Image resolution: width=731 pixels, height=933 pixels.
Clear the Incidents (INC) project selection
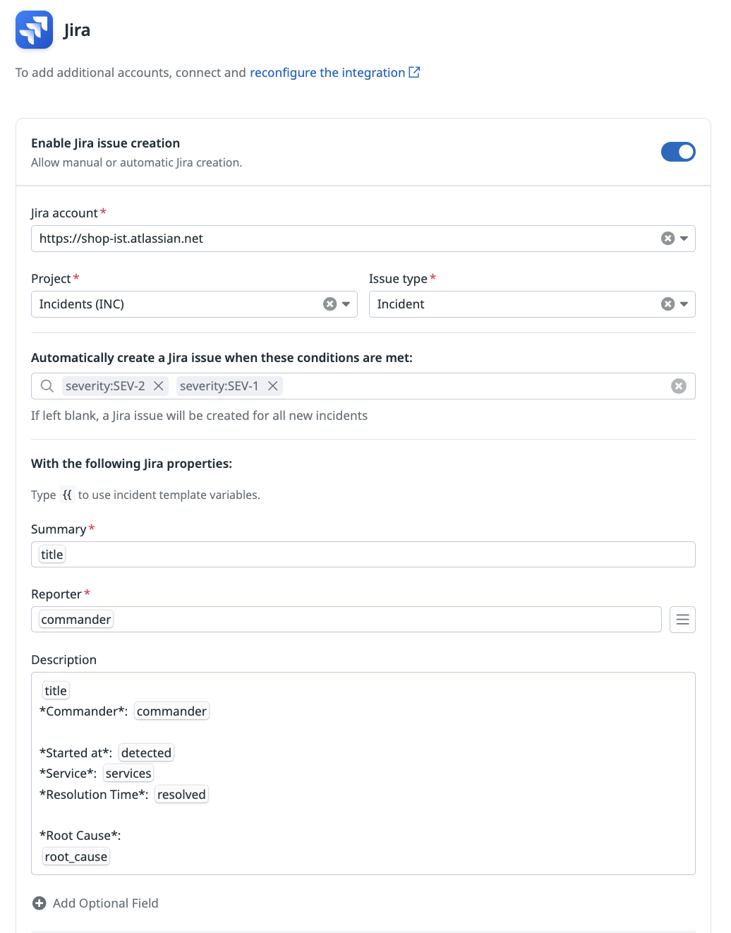click(x=330, y=304)
